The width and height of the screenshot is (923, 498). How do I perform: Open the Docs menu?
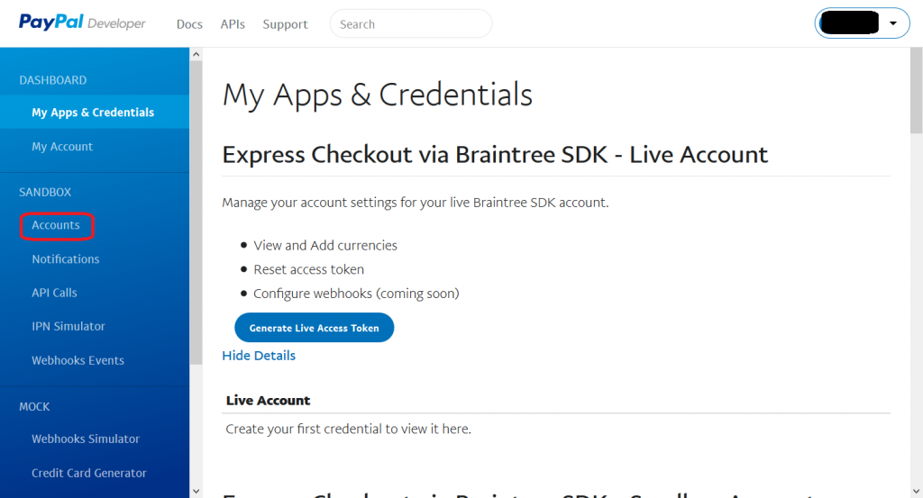click(x=189, y=24)
